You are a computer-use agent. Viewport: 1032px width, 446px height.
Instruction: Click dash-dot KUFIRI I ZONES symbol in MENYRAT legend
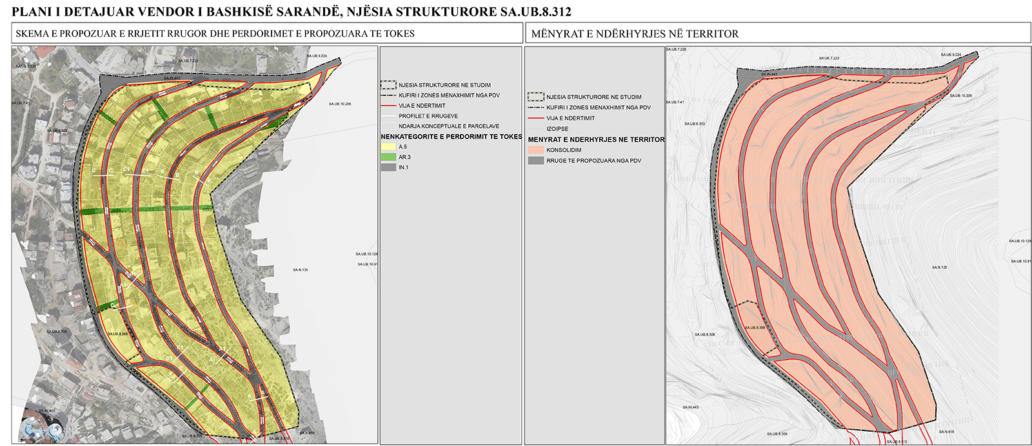click(536, 108)
